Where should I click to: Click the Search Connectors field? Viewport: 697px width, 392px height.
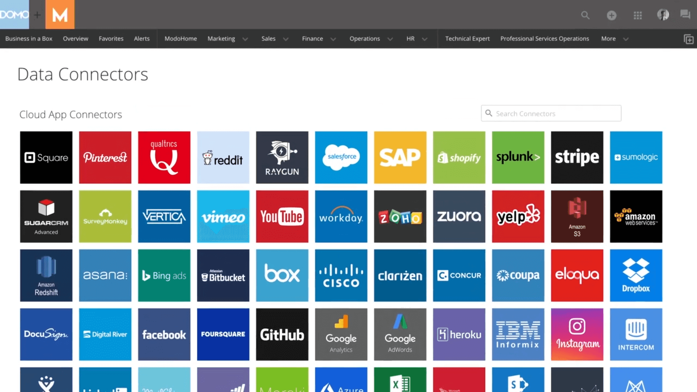551,113
